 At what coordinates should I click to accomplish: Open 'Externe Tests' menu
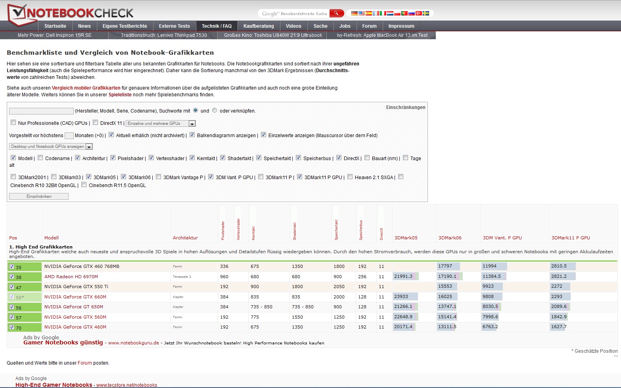174,26
